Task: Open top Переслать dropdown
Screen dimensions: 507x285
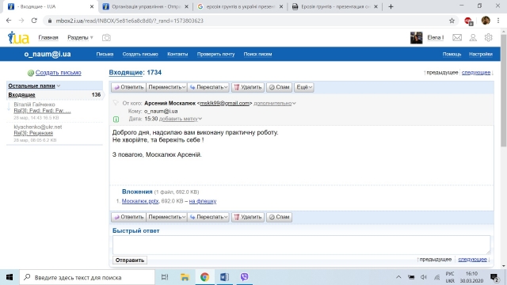Action: tap(208, 87)
